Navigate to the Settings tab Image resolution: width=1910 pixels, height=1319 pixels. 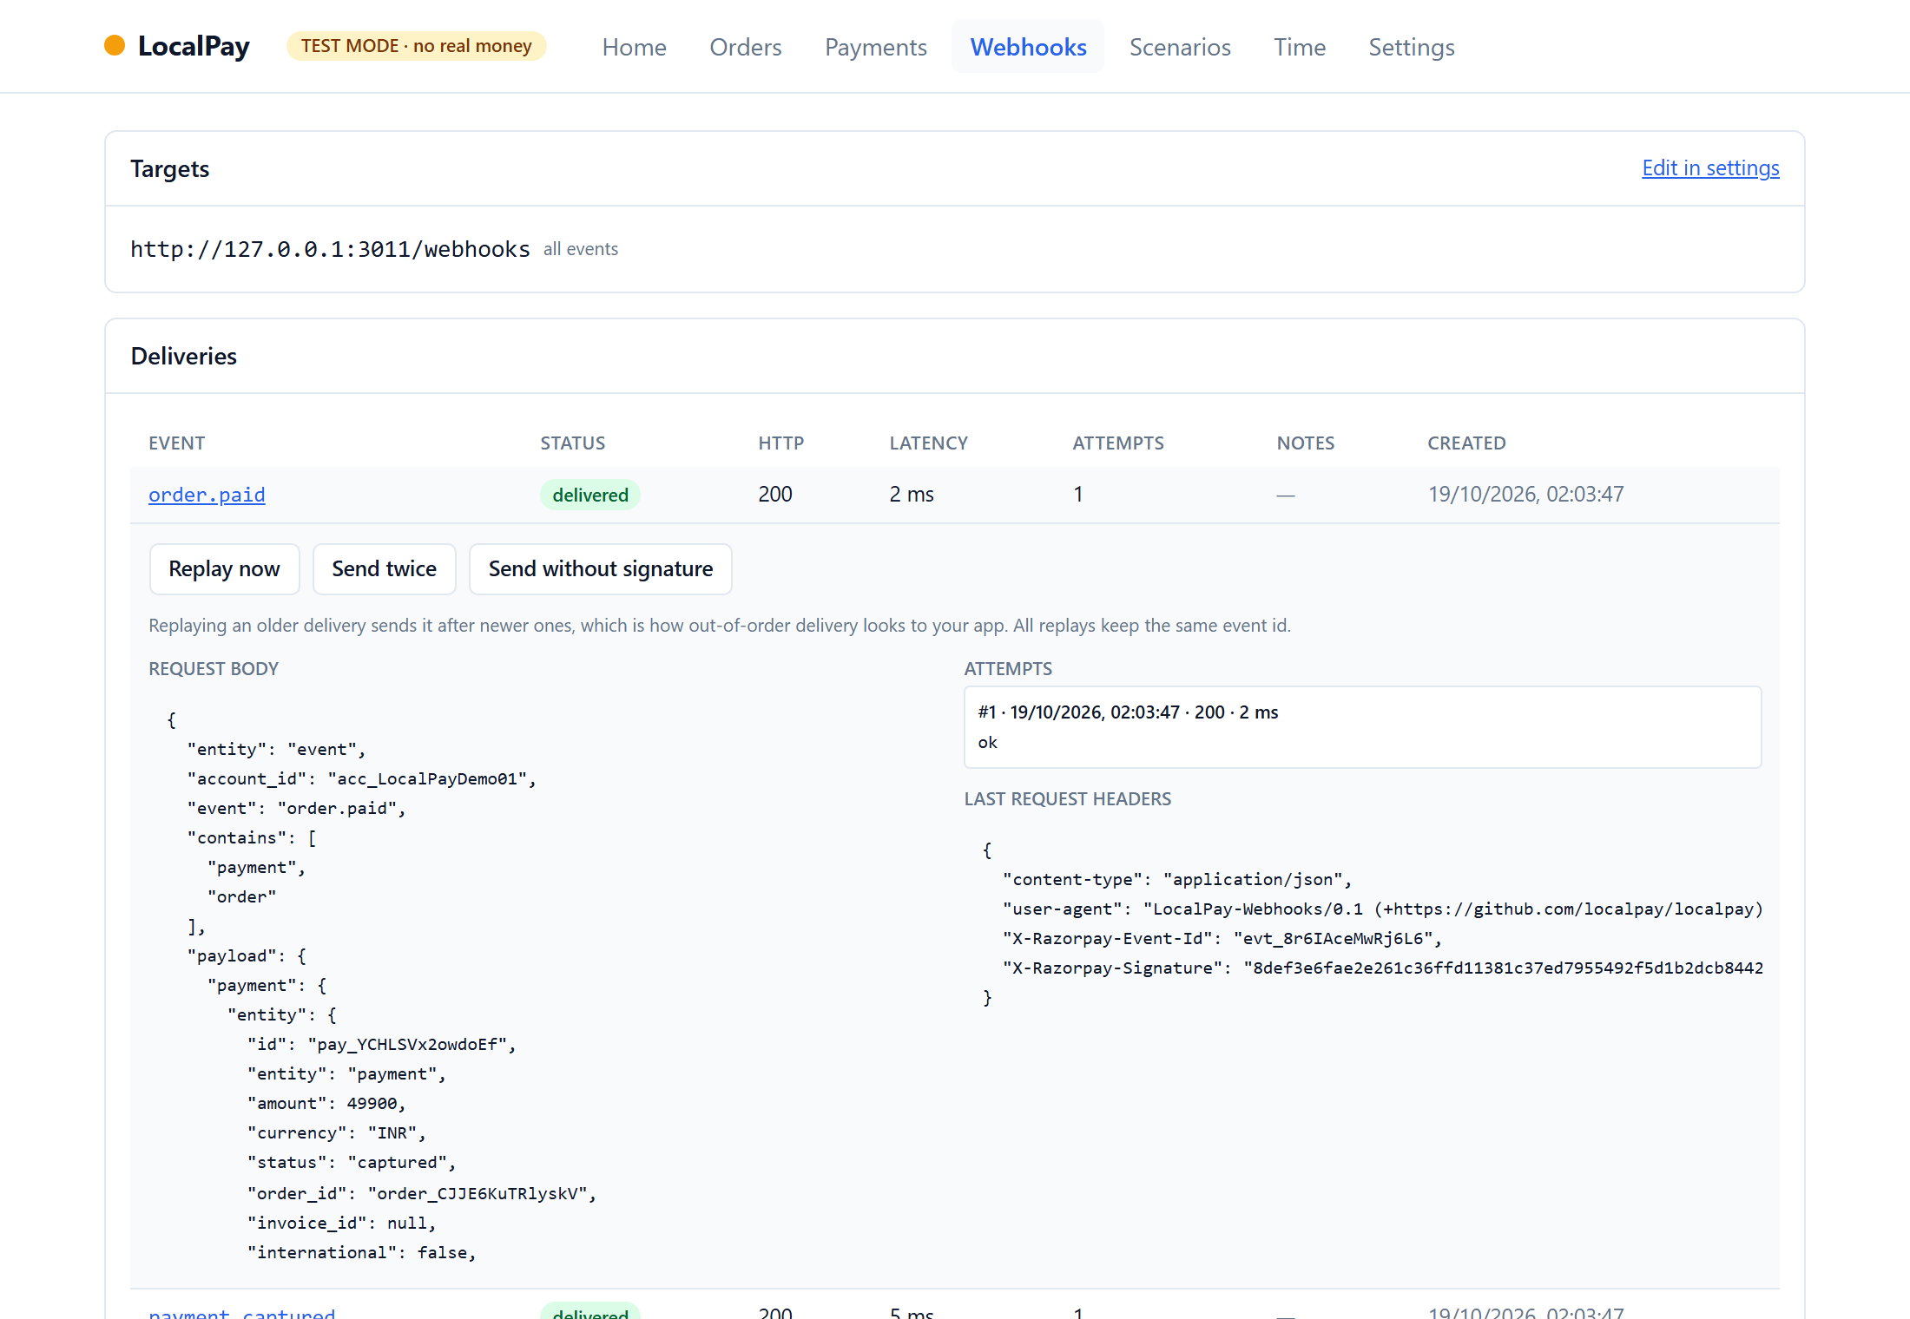1411,47
